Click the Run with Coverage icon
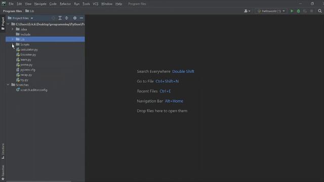The width and height of the screenshot is (324, 182). click(x=305, y=11)
